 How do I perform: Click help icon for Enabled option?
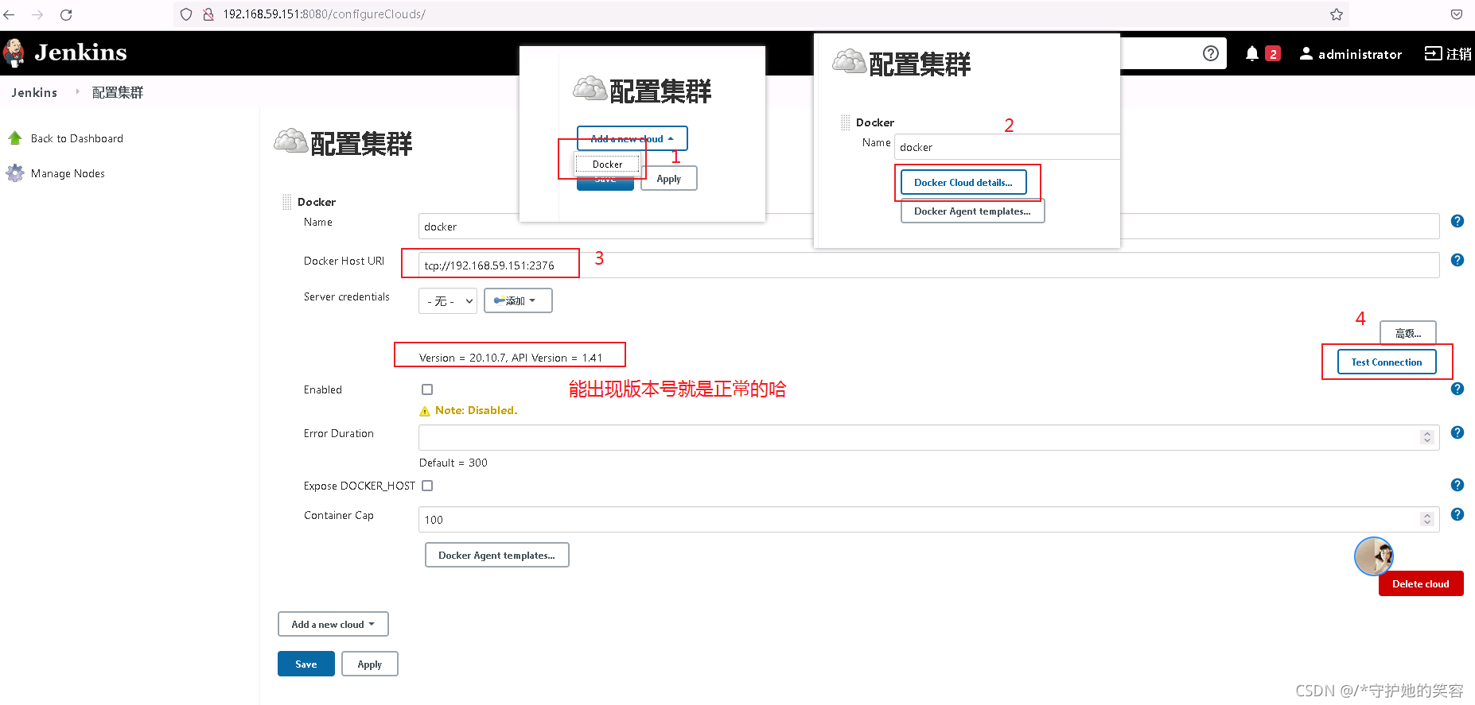pos(1457,389)
